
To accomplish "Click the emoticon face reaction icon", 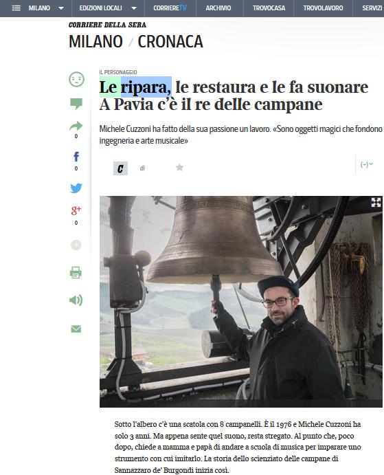I will [76, 79].
